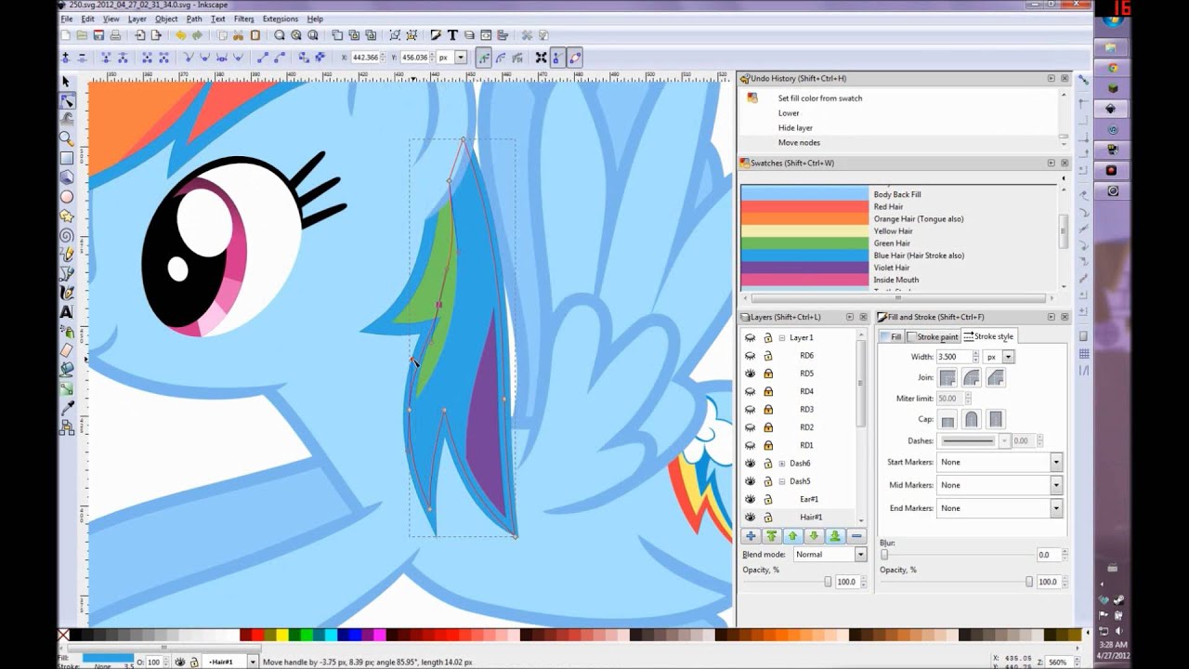Screen dimensions: 1189x669
Task: Click the delete layer minus button
Action: (856, 536)
